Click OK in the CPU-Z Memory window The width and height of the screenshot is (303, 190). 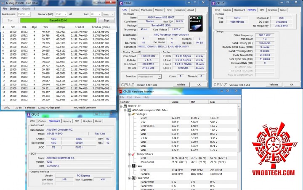click(292, 84)
